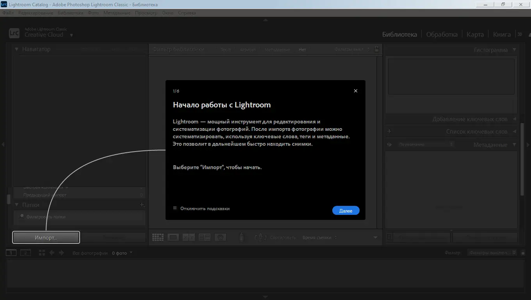531x300 pixels.
Task: Expand the Добавление ключевых слов panel
Action: click(x=514, y=119)
